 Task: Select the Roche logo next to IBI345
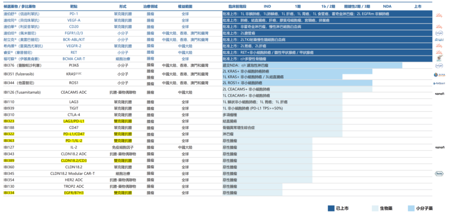tap(439, 173)
